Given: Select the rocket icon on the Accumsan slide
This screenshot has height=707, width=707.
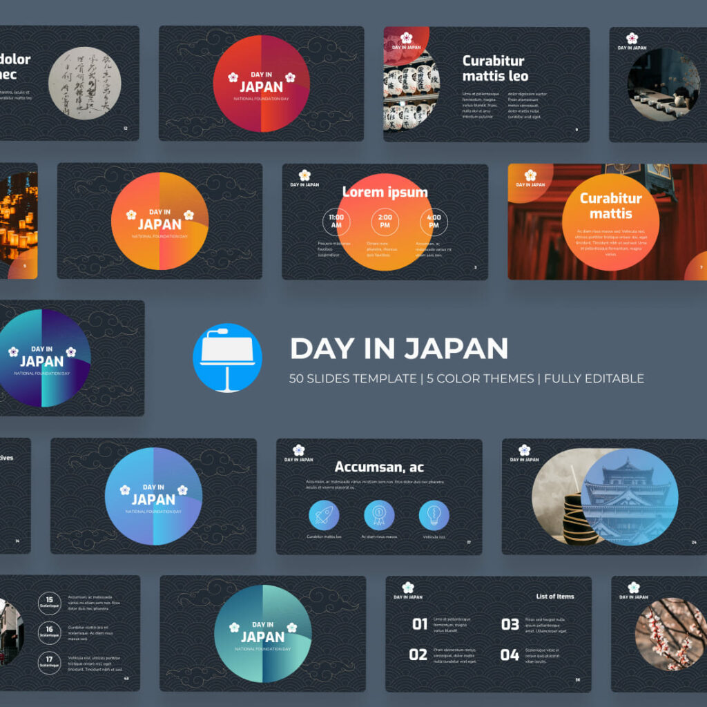Looking at the screenshot, I should [324, 516].
